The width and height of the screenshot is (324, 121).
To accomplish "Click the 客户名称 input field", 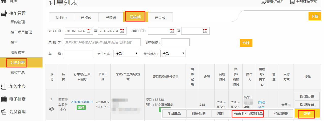I will (175, 42).
